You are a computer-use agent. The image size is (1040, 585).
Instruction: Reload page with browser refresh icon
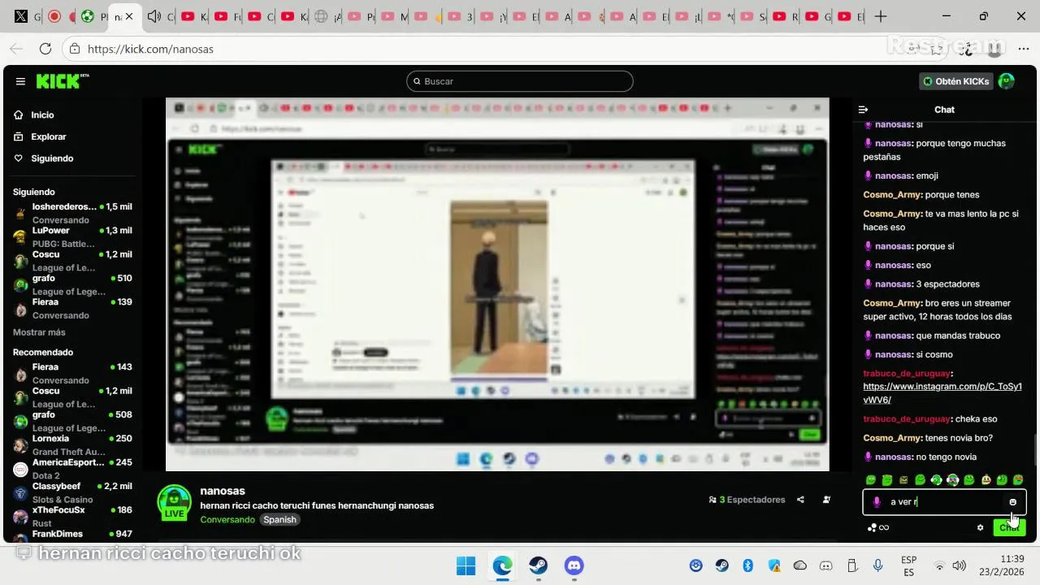tap(45, 49)
